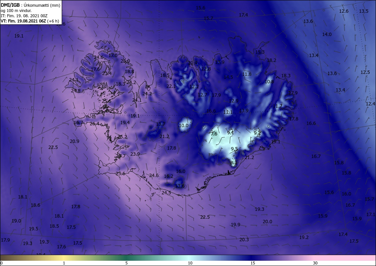Click the map value "12.8"
This screenshot has height=266, width=376.
click(206, 69)
